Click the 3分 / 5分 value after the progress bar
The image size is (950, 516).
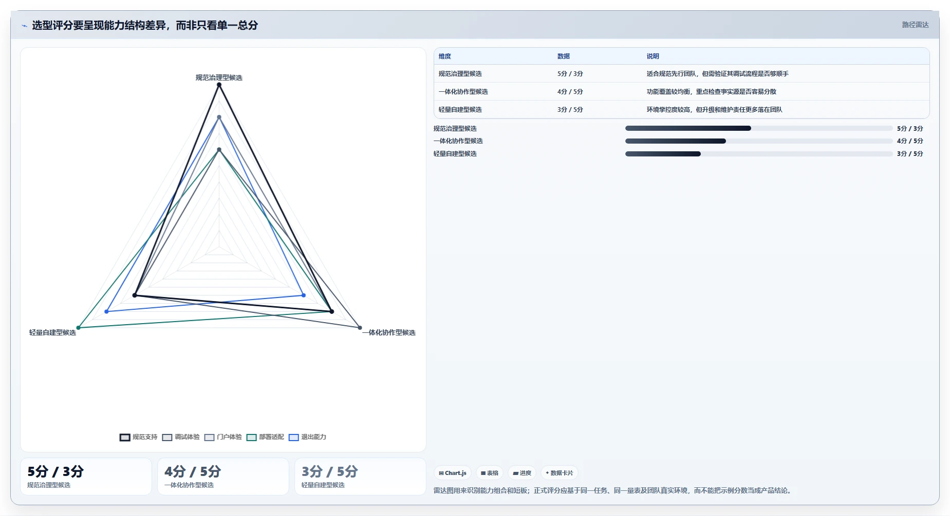(x=910, y=154)
